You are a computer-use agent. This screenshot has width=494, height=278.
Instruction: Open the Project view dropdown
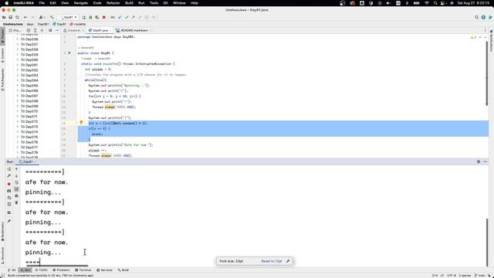tap(15, 30)
